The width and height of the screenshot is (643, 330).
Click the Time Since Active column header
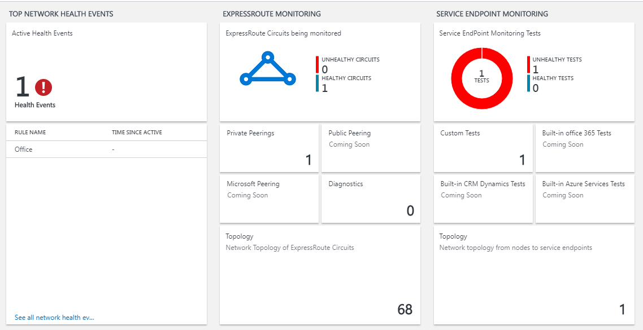[137, 133]
